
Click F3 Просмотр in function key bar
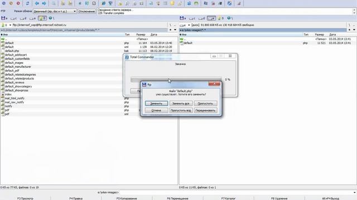pos(25,198)
